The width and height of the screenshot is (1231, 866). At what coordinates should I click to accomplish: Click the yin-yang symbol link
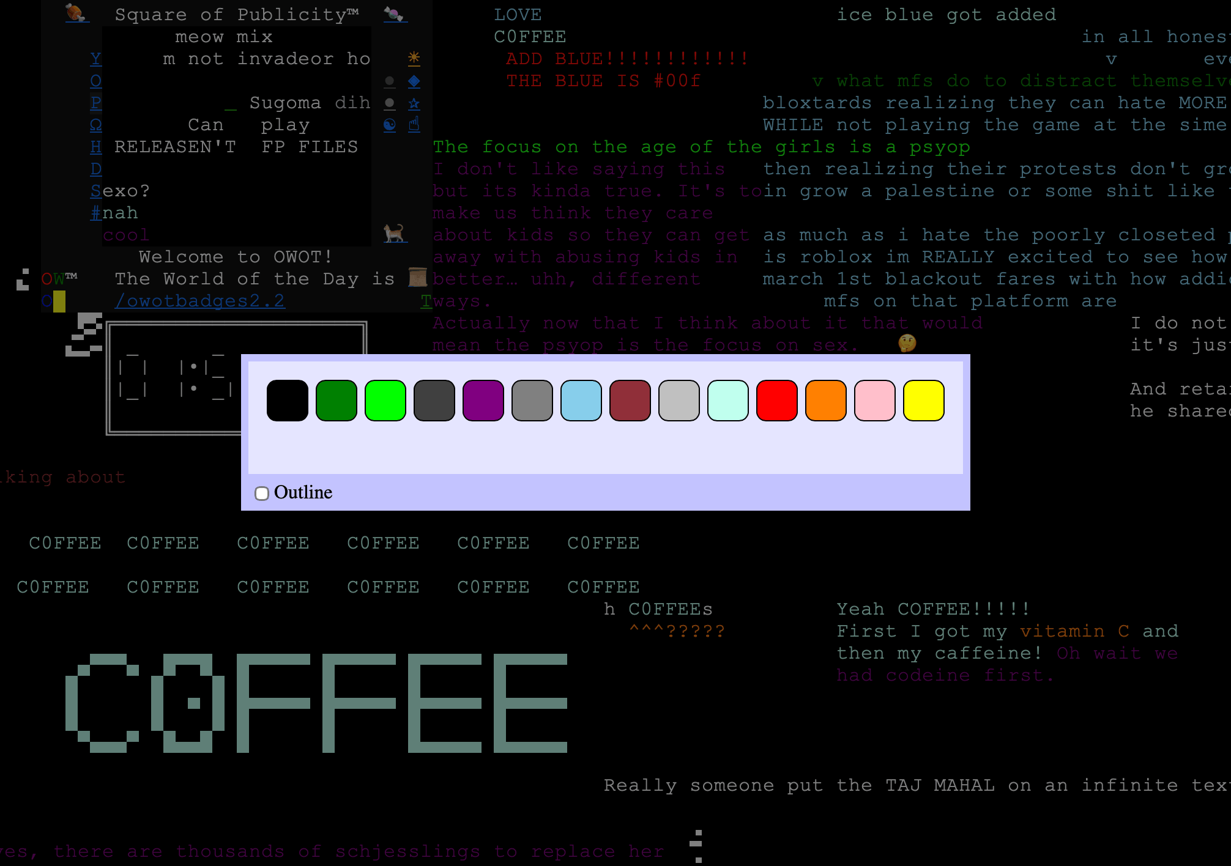[x=390, y=125]
